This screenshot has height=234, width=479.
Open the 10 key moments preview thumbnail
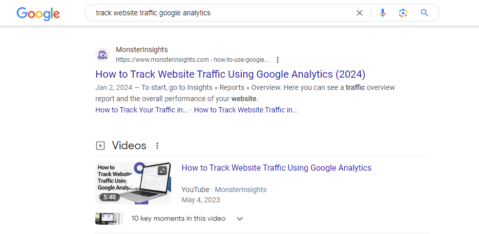pyautogui.click(x=109, y=219)
